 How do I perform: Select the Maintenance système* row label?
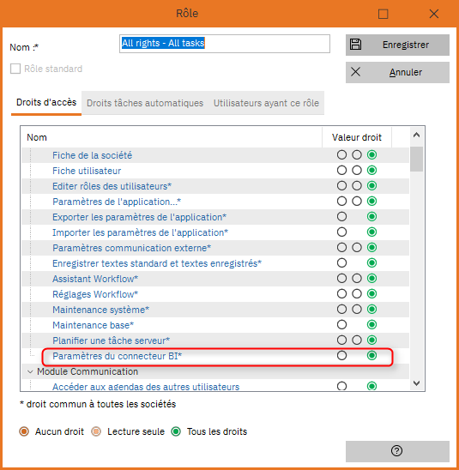(100, 310)
